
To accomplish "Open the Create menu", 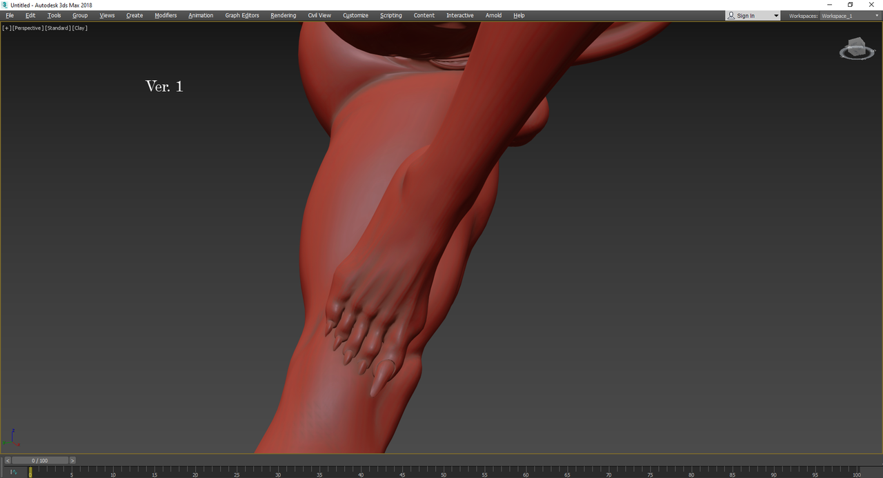I will coord(135,15).
